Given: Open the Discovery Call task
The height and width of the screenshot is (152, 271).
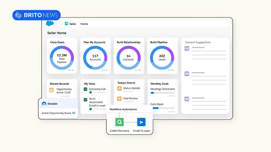Looking at the screenshot, I should point(97,89).
